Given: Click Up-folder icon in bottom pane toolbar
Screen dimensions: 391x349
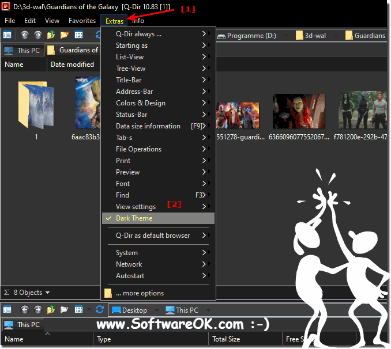Looking at the screenshot, I should (51, 310).
